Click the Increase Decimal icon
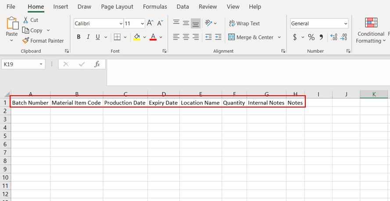The image size is (390, 201). (333, 37)
